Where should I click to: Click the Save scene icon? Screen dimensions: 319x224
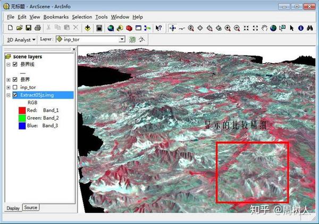[28, 28]
